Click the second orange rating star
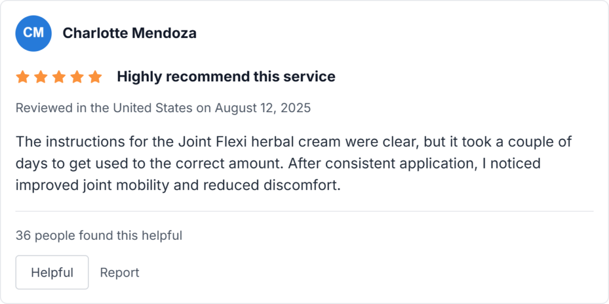 click(x=40, y=77)
